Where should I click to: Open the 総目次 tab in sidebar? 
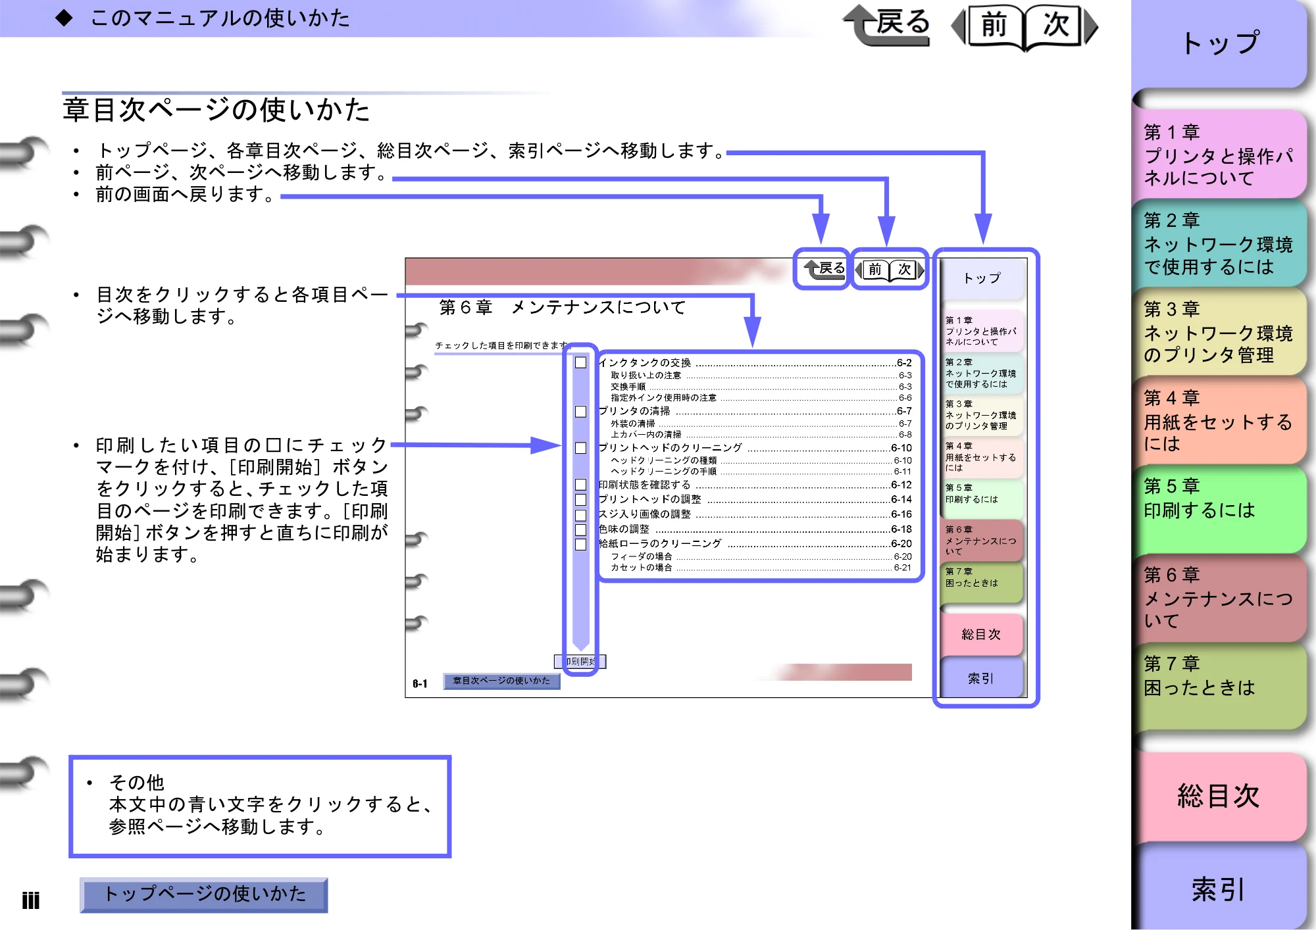pyautogui.click(x=1219, y=796)
